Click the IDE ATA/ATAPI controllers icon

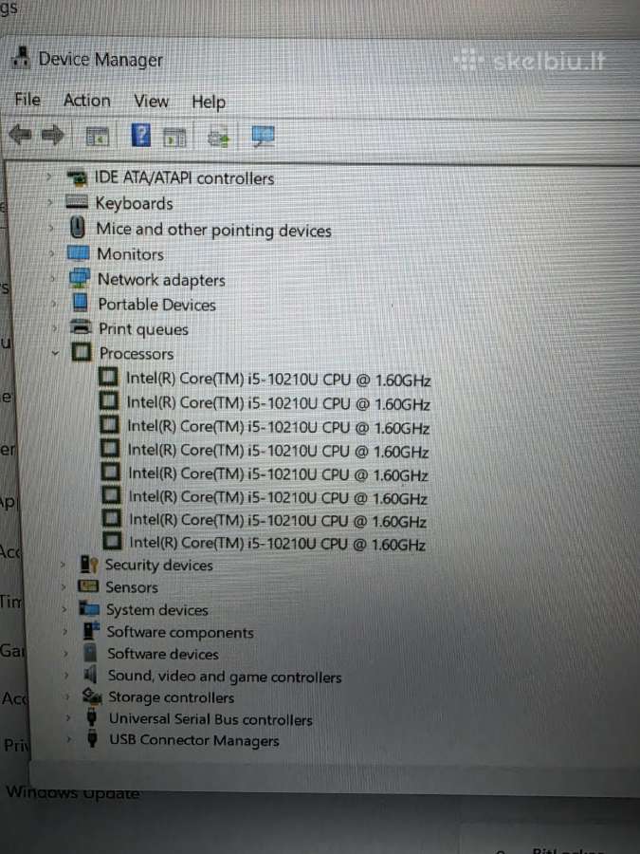[x=77, y=177]
